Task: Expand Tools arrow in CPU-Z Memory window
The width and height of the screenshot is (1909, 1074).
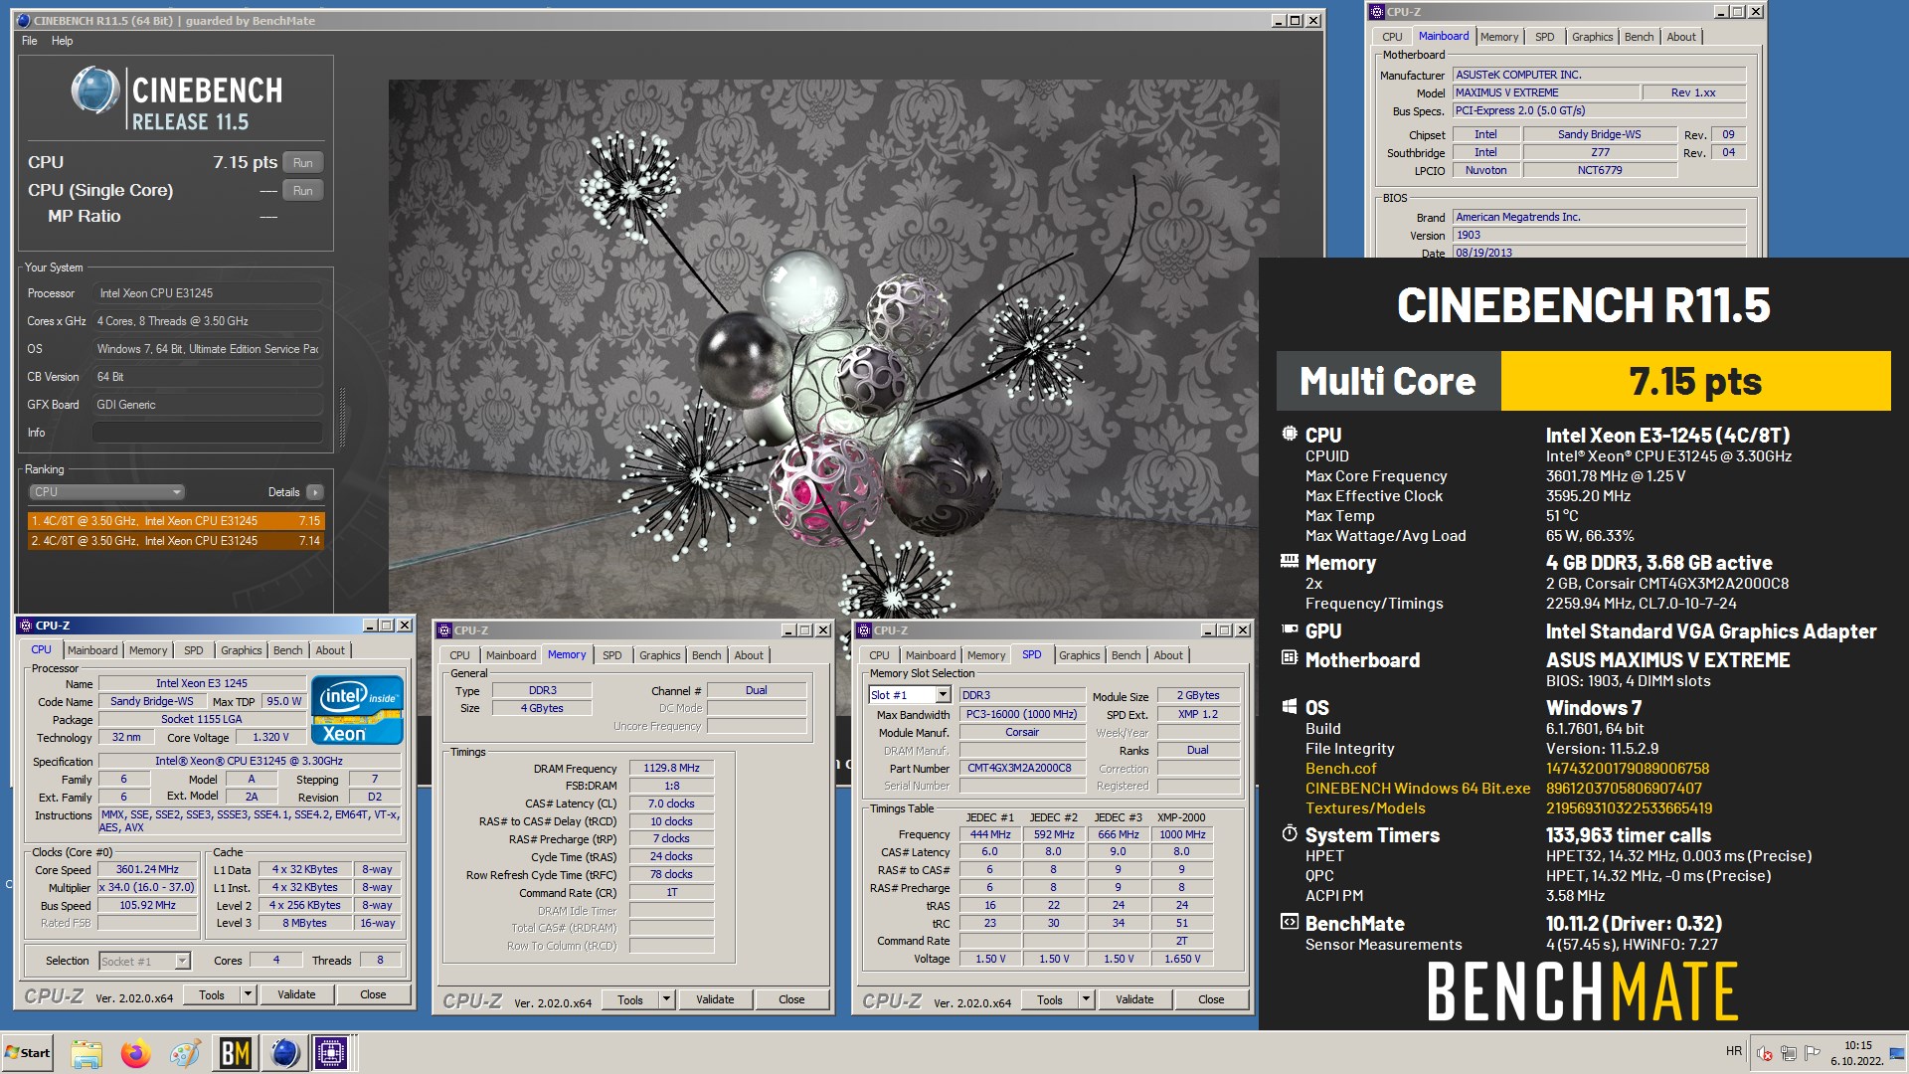Action: click(x=667, y=1000)
